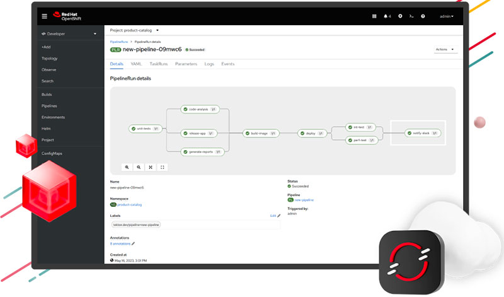The image size is (504, 297).
Task: Launch the web terminal icon
Action: pos(411,16)
